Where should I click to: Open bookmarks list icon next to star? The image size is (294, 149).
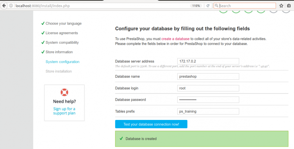[x=289, y=6]
